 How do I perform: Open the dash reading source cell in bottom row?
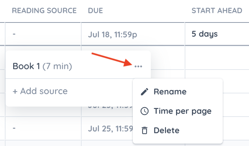click(x=43, y=128)
